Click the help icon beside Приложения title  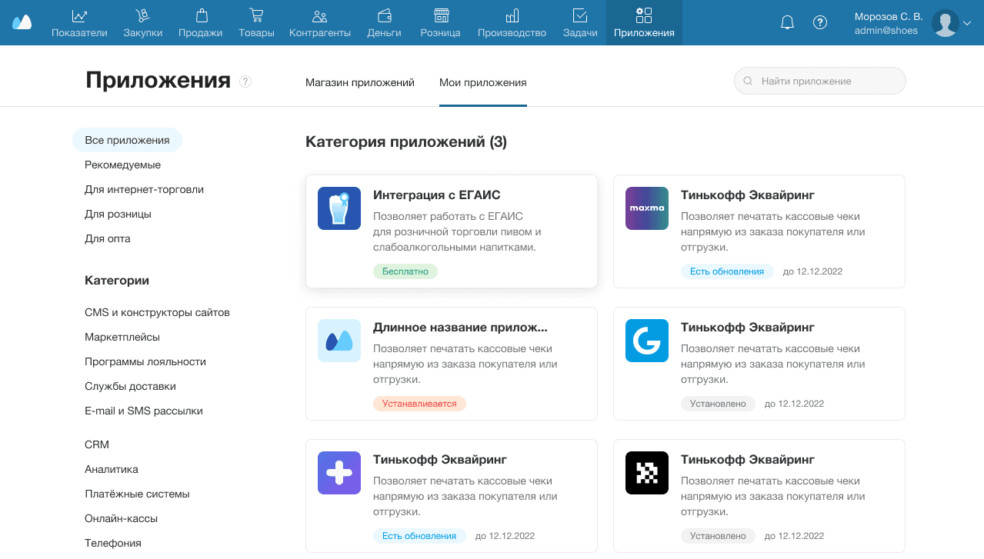[x=245, y=82]
